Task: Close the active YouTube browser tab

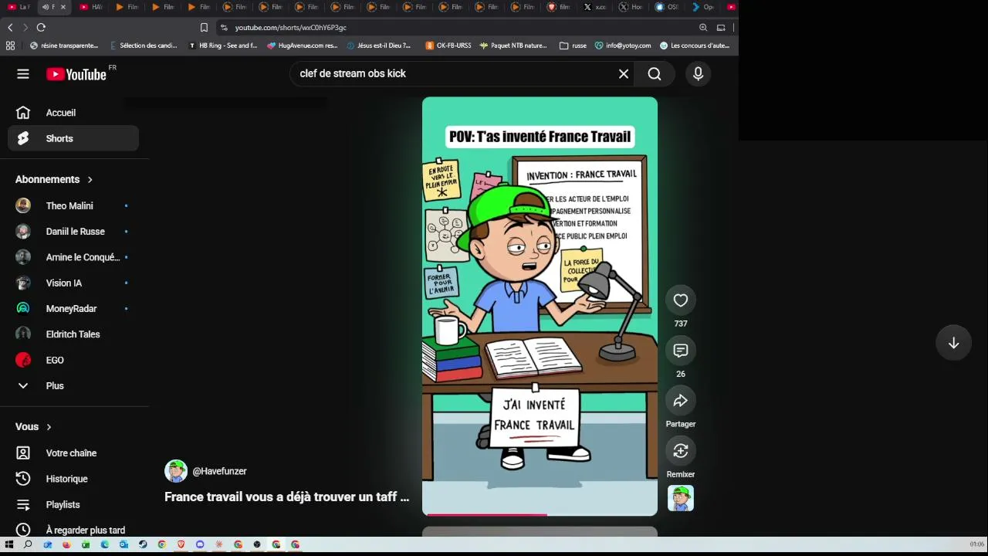Action: pyautogui.click(x=63, y=7)
